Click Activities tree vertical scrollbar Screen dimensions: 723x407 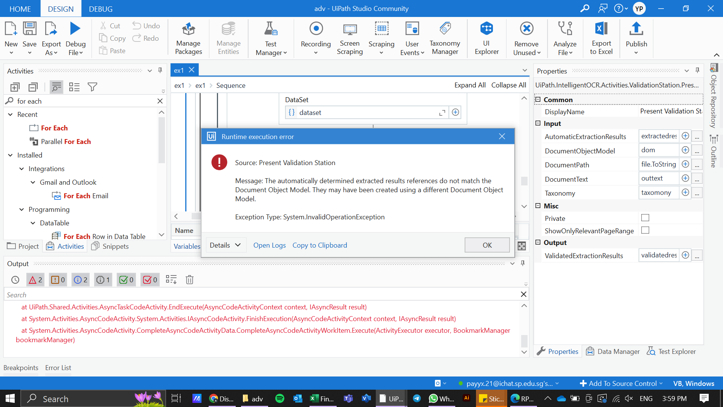162,140
